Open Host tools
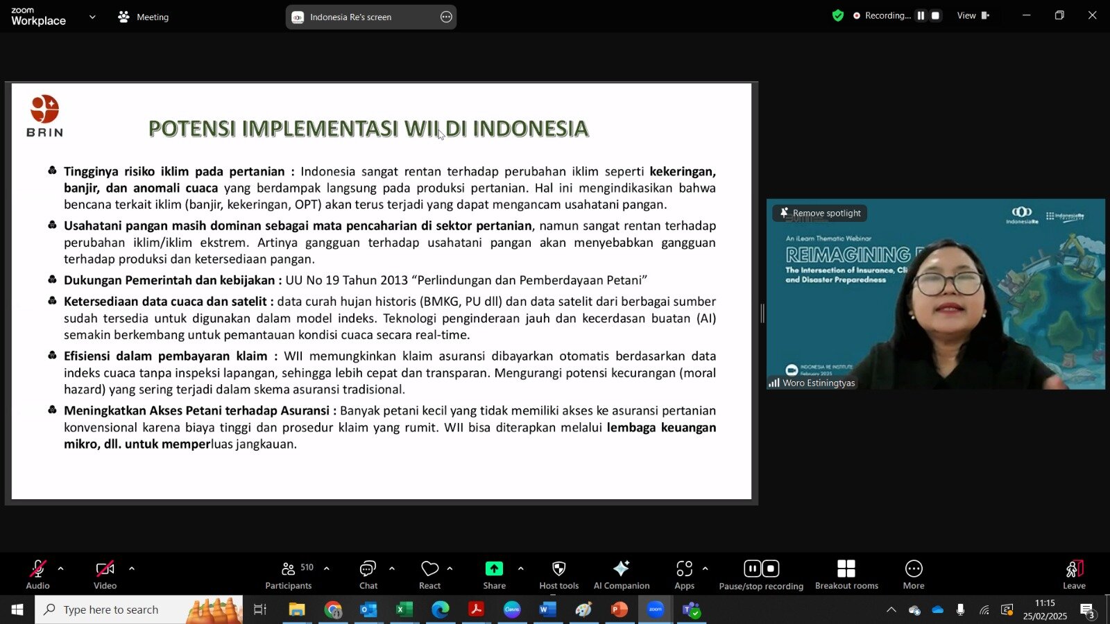Screen dimensions: 1110x624 click(559, 575)
